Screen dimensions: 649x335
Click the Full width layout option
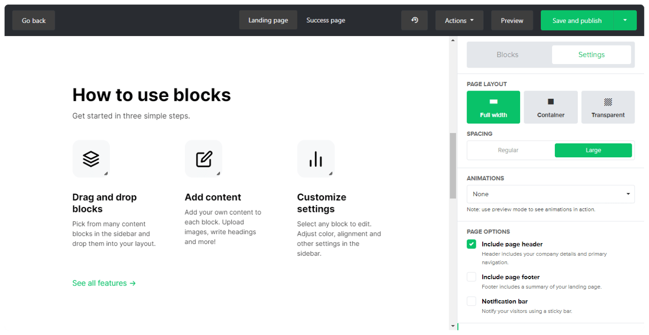pos(494,107)
